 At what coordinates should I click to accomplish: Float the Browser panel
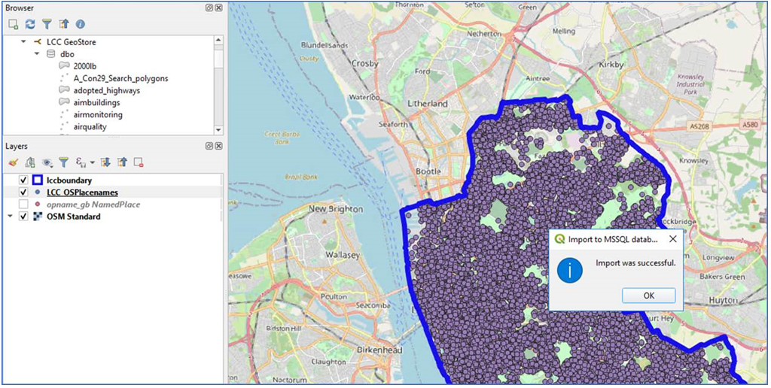point(209,8)
